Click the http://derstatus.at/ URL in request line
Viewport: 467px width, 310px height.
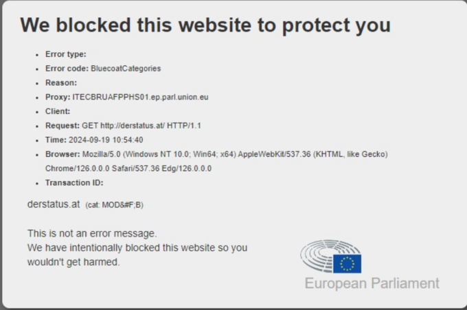133,126
